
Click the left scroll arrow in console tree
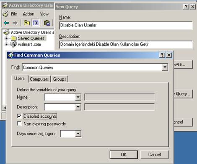5,108
